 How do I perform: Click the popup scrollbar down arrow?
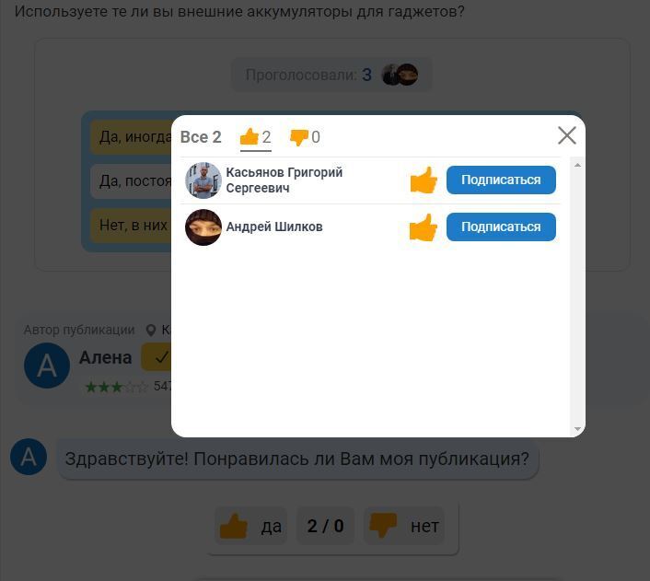click(x=577, y=429)
